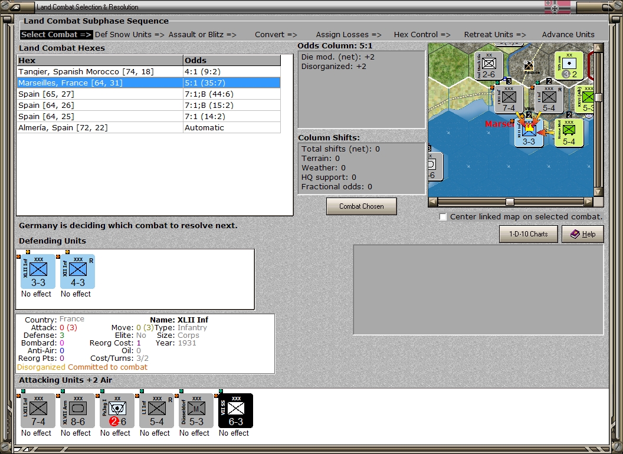The height and width of the screenshot is (454, 623).
Task: Click the Def Snow Units subphase step
Action: click(x=130, y=35)
